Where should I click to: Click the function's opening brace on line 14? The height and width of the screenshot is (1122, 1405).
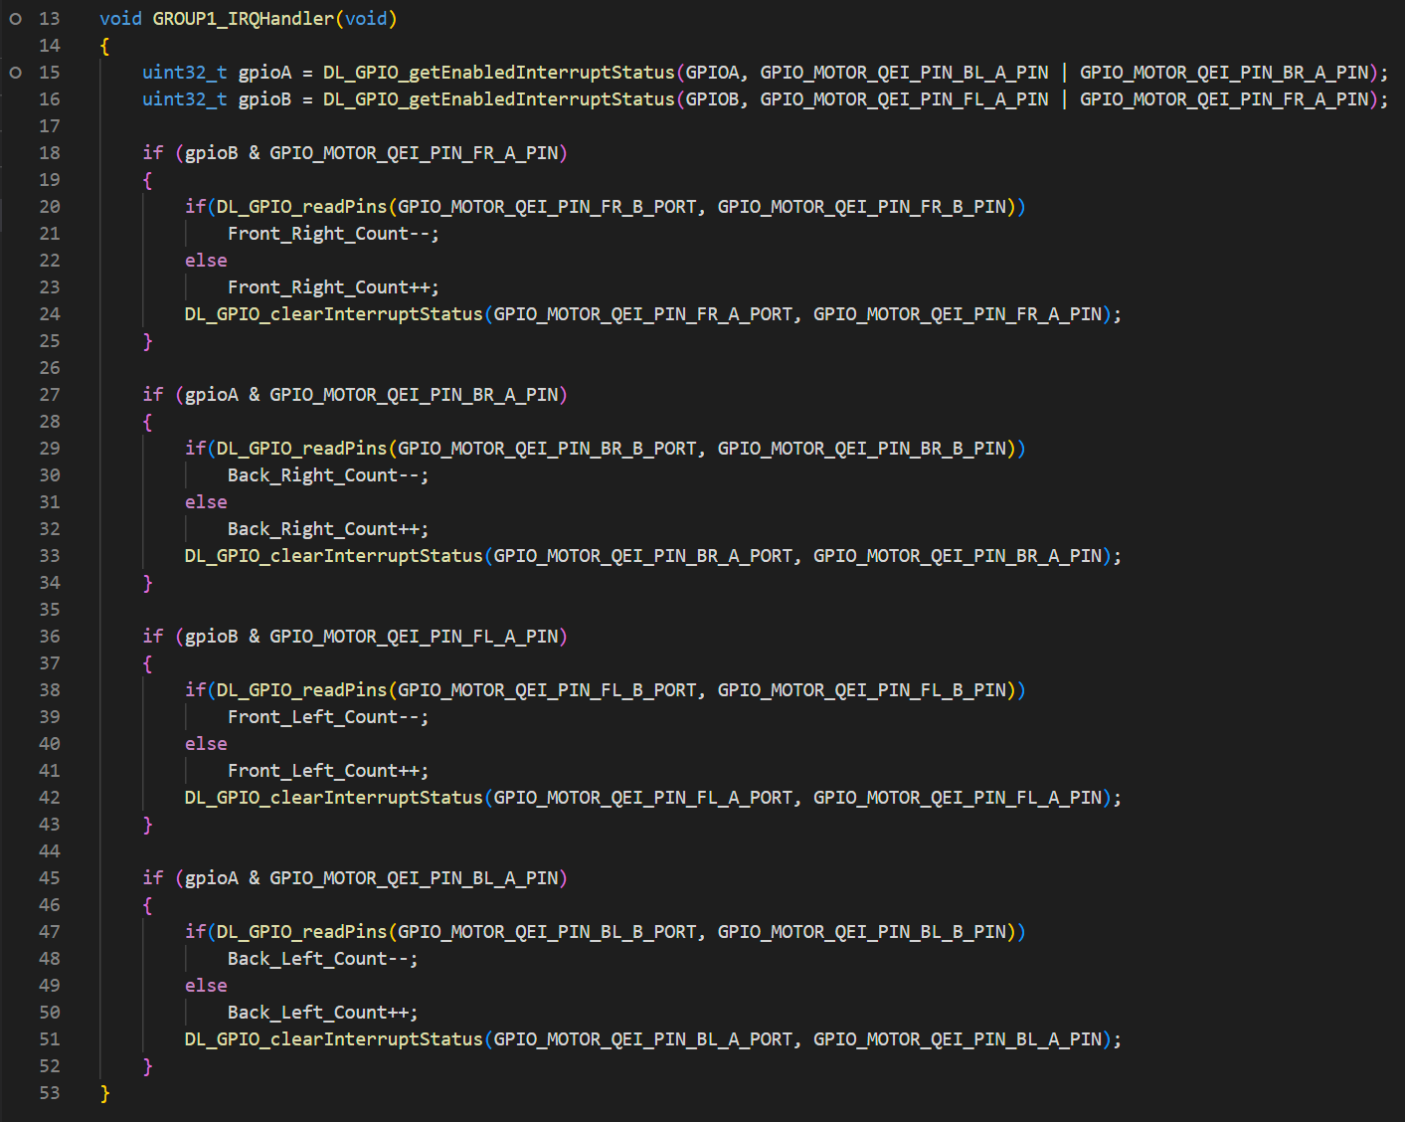point(104,46)
